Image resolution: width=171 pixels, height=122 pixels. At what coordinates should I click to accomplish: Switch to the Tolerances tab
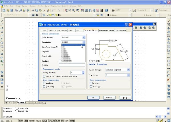[121, 31]
